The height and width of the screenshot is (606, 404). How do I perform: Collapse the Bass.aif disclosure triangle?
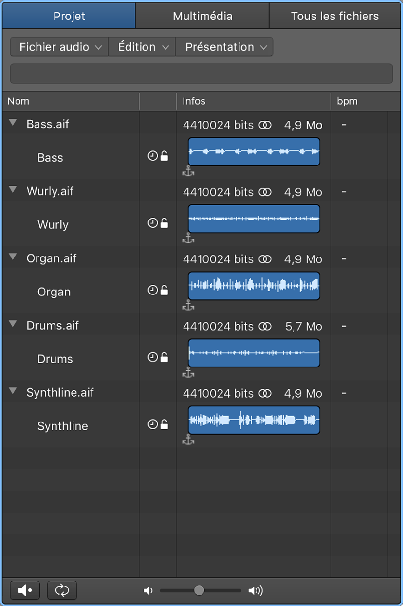[x=12, y=122]
